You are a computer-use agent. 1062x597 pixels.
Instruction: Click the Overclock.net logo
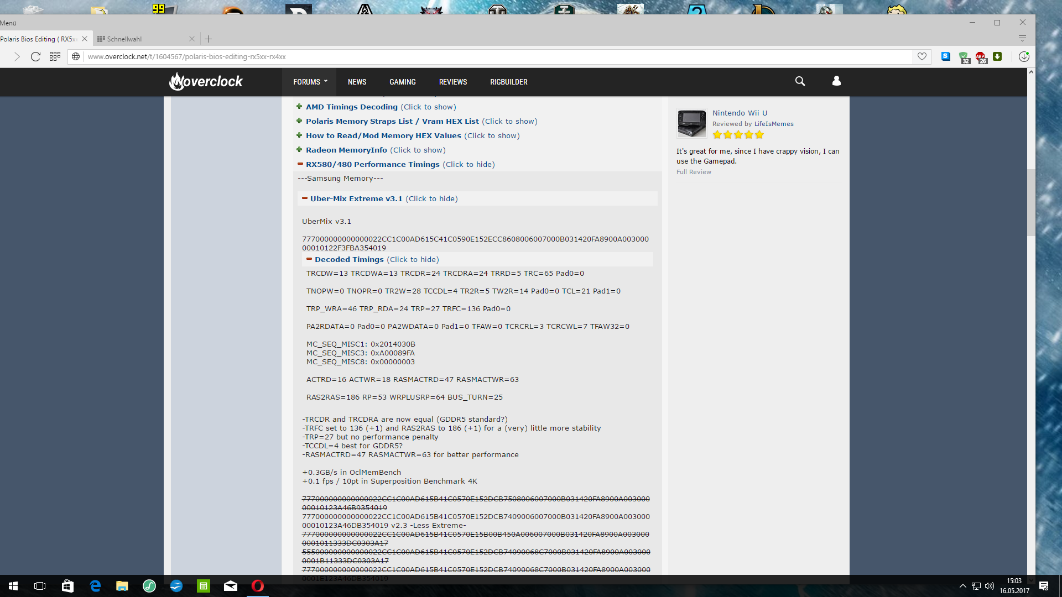tap(206, 81)
